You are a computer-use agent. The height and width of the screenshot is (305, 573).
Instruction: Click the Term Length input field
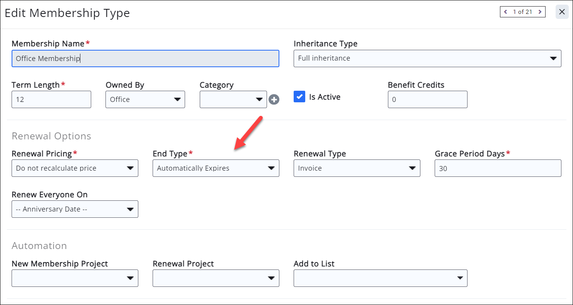51,100
